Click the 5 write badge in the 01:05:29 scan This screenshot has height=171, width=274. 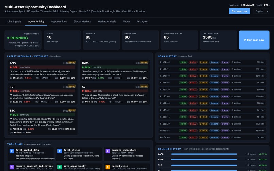[225, 124]
